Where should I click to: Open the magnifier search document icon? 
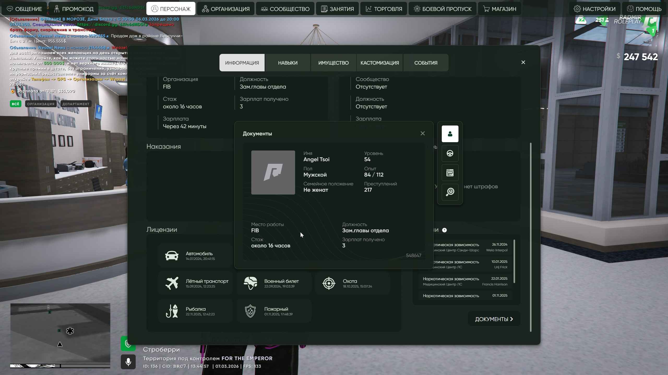(450, 192)
